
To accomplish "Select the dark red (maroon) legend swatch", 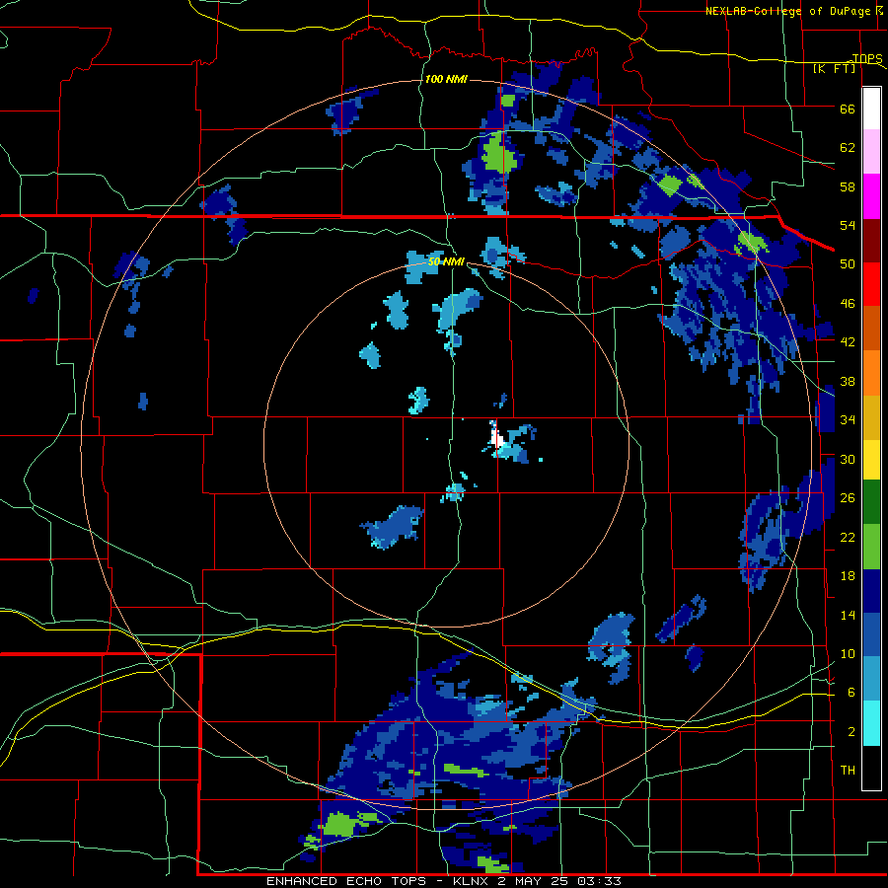I will [x=871, y=240].
